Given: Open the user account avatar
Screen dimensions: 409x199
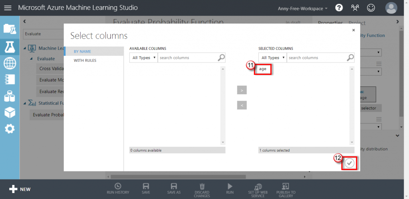Looking at the screenshot, I should [x=391, y=8].
